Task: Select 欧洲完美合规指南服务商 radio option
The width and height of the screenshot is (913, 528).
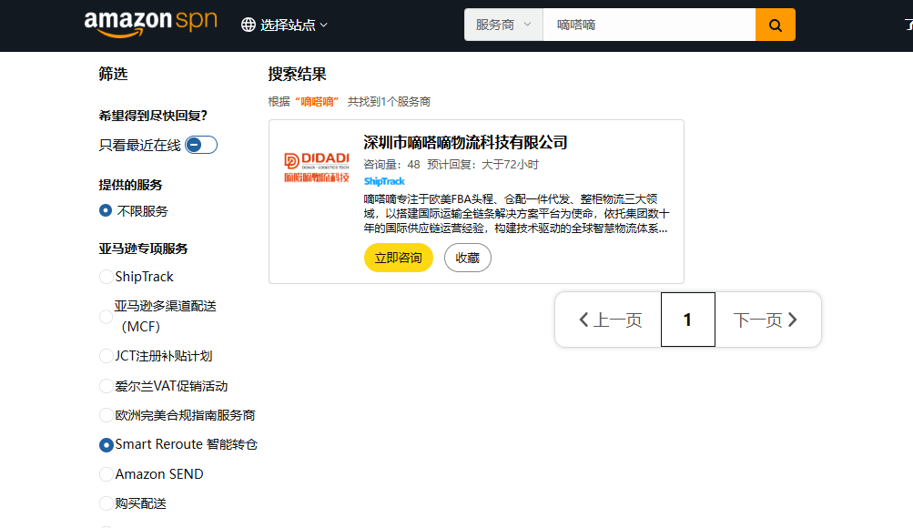Action: click(x=106, y=415)
